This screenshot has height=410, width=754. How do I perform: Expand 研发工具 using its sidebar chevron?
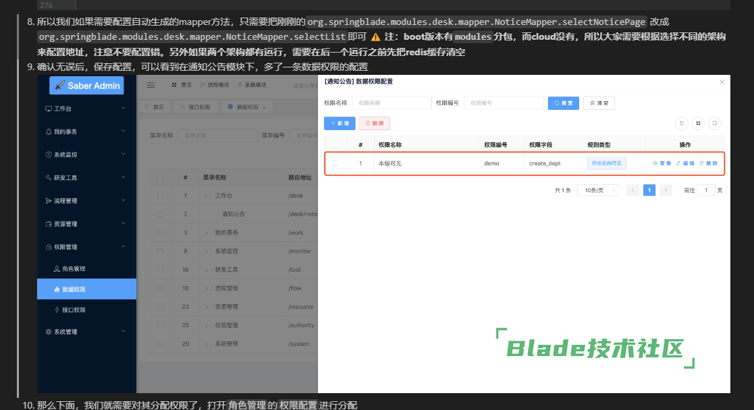click(x=124, y=177)
